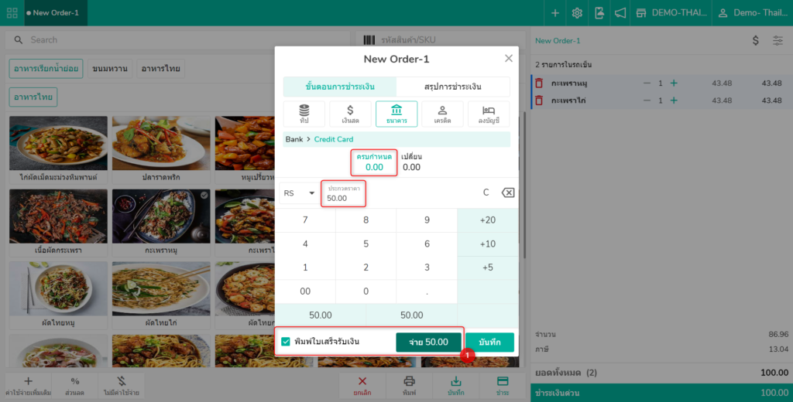Screen dimensions: 793x402
Task: Click the Bank breadcrumb
Action: point(294,139)
